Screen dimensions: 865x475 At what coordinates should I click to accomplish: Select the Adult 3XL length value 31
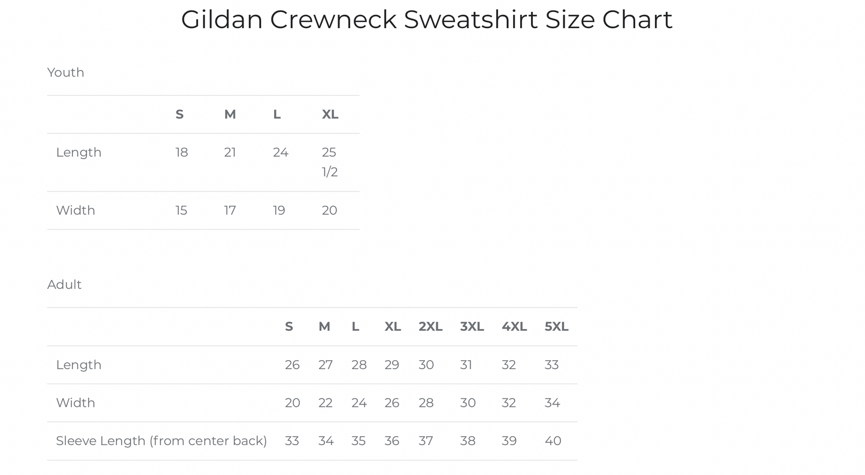(x=466, y=365)
